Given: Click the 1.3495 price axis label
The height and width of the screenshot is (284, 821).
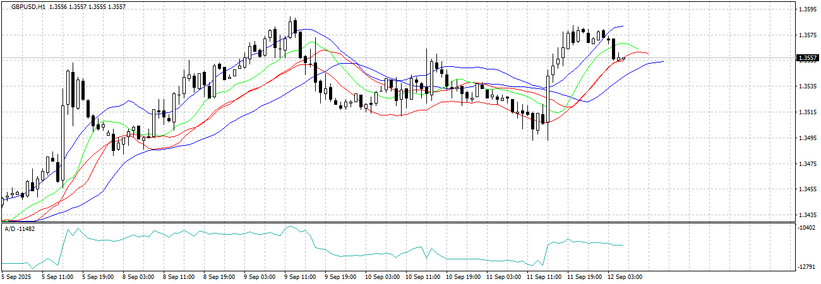Looking at the screenshot, I should click(807, 138).
